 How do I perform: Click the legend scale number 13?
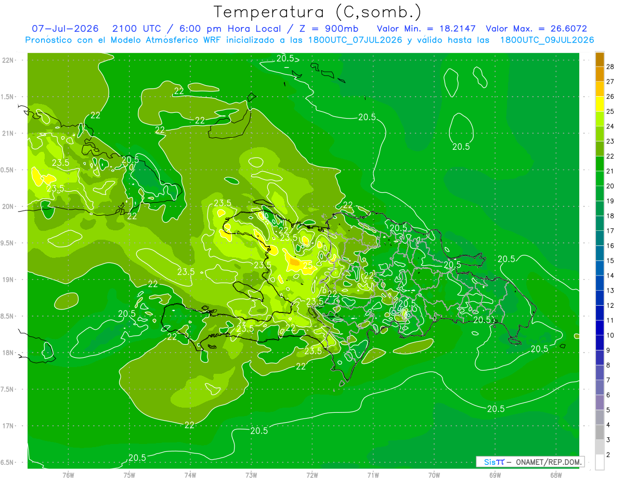click(610, 290)
